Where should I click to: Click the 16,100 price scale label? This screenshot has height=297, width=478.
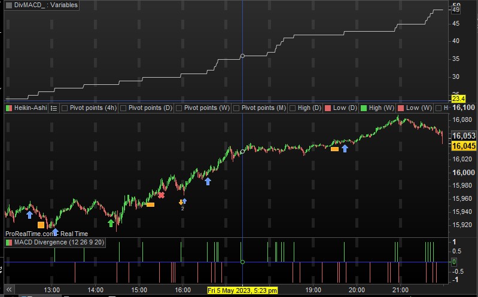point(464,108)
